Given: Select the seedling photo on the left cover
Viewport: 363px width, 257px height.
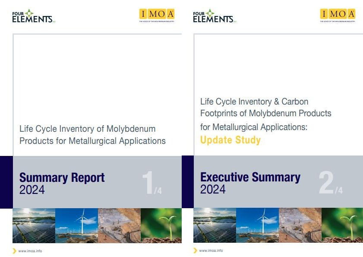Looking at the screenshot, I should 161,225.
